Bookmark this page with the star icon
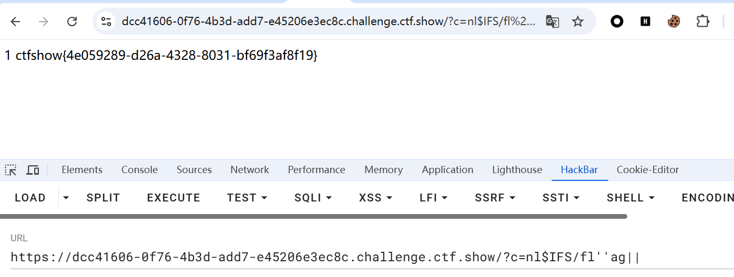 point(578,22)
